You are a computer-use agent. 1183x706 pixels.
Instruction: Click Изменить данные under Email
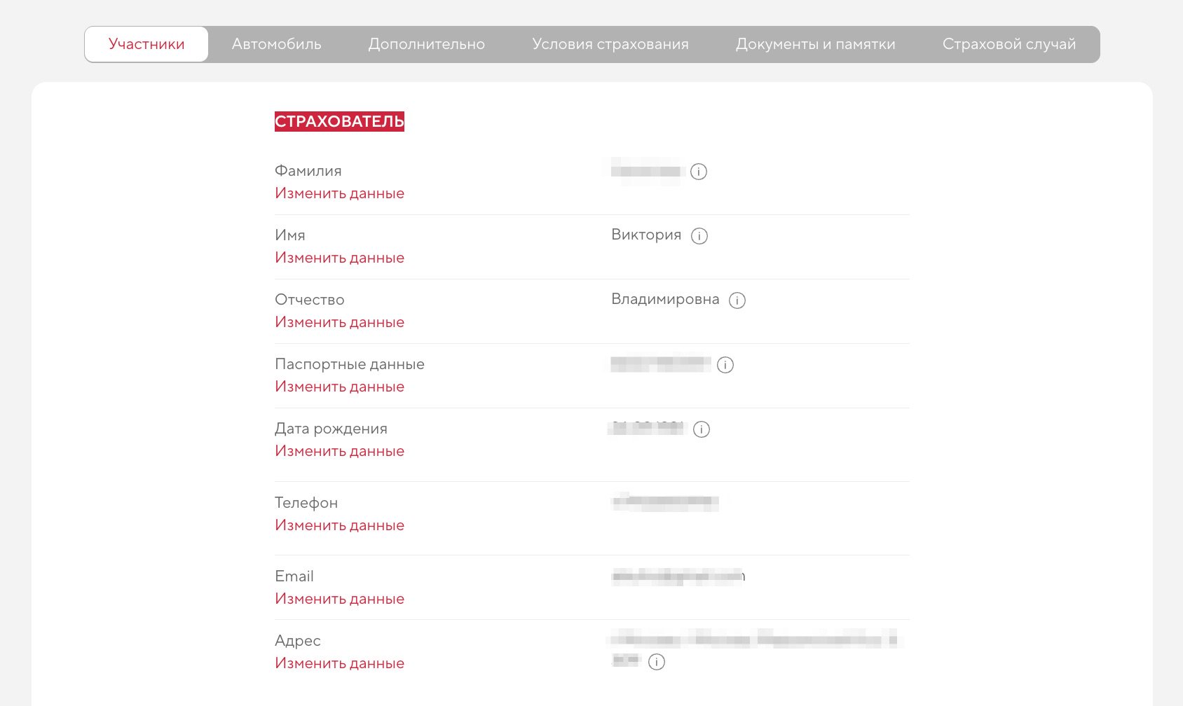340,599
